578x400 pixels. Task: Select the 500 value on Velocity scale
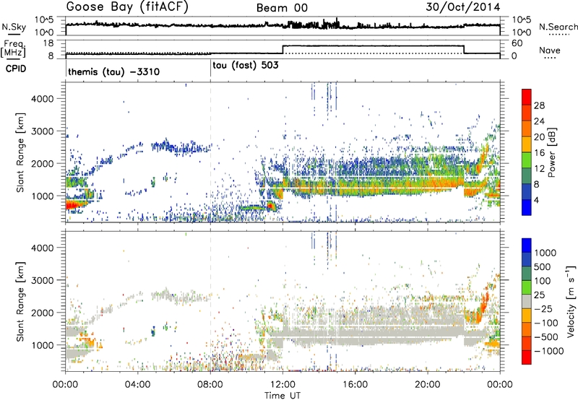pos(543,266)
